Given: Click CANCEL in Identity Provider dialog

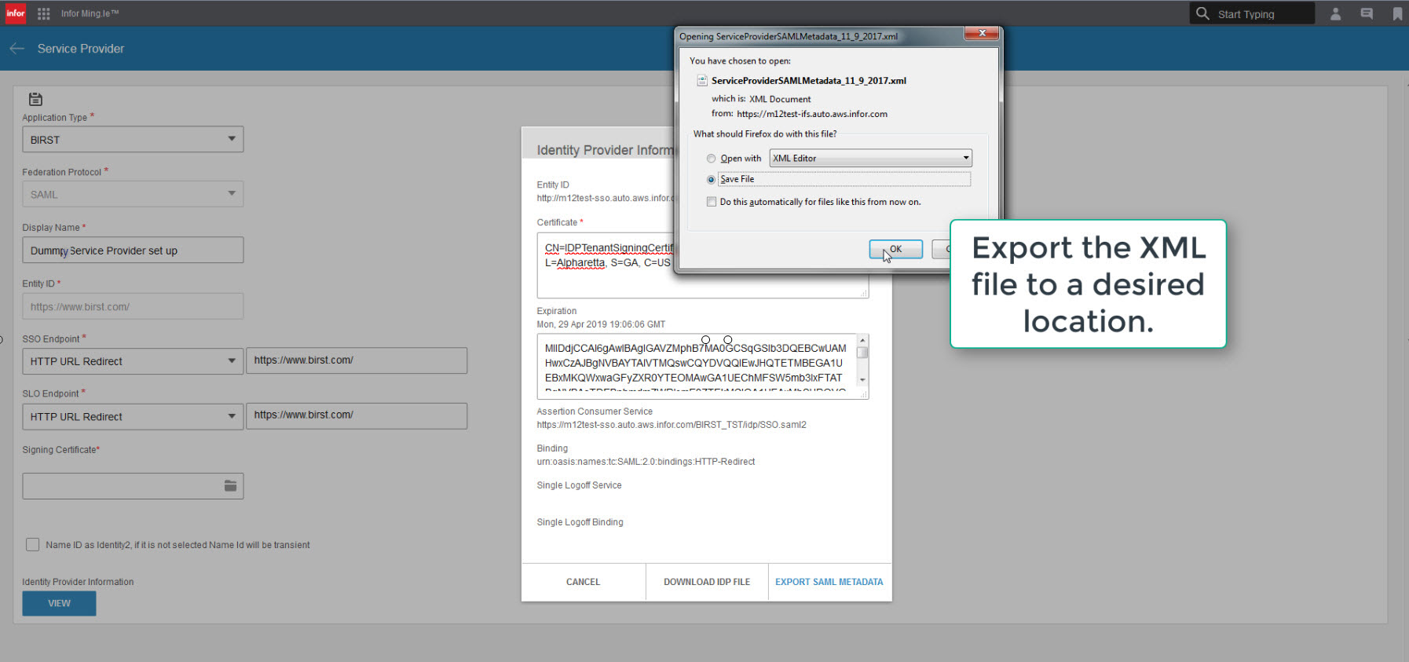Looking at the screenshot, I should [x=583, y=582].
